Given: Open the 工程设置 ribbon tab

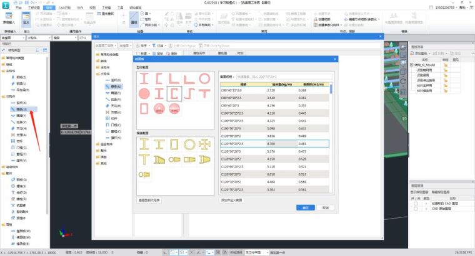Looking at the screenshot, I should [37, 8].
